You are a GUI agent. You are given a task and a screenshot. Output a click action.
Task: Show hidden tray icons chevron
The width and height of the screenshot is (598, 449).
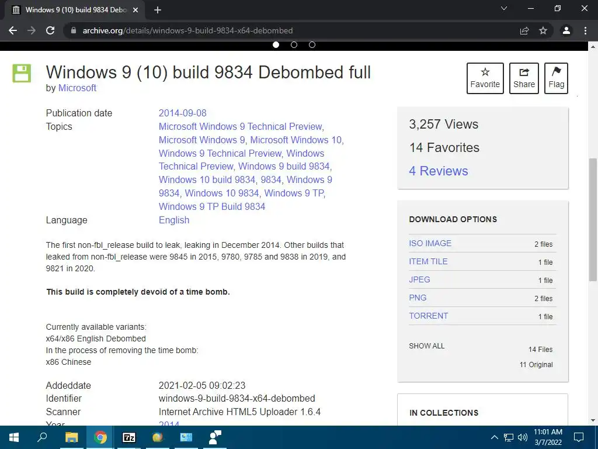tap(494, 437)
